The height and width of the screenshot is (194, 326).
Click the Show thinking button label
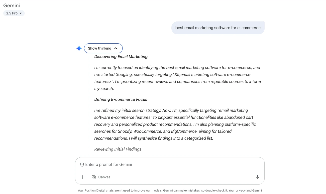(100, 48)
